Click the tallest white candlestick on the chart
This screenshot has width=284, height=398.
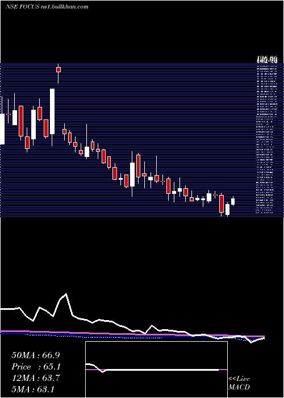click(x=52, y=111)
